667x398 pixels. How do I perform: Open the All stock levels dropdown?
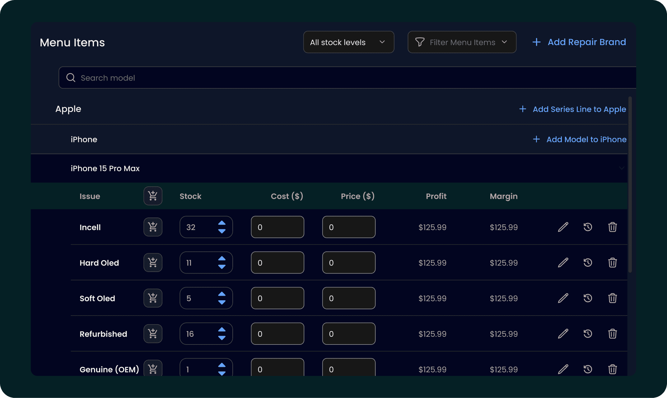tap(348, 42)
